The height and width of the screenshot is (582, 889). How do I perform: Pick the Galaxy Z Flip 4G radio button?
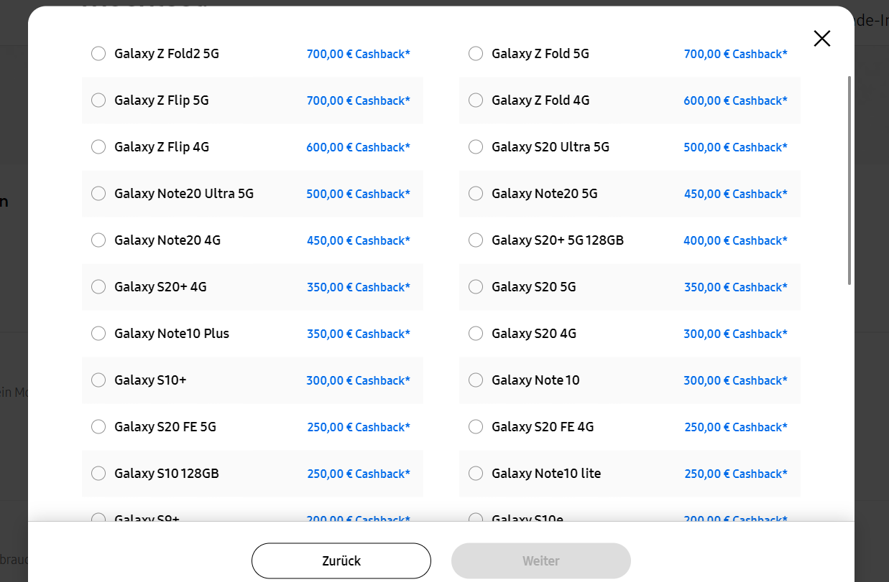pos(98,147)
